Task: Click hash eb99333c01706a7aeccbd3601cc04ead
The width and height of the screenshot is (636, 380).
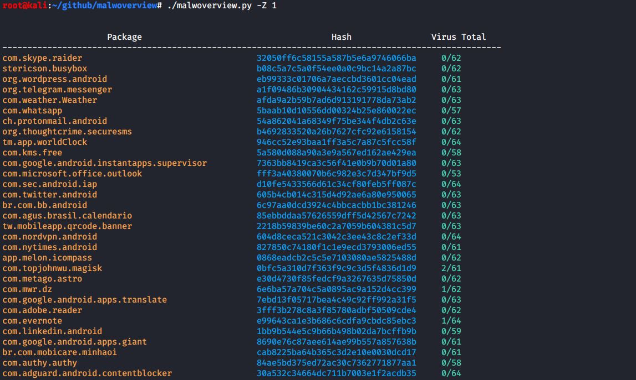Action: coord(336,79)
